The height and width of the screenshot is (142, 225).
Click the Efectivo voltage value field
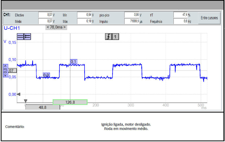(x=45, y=15)
